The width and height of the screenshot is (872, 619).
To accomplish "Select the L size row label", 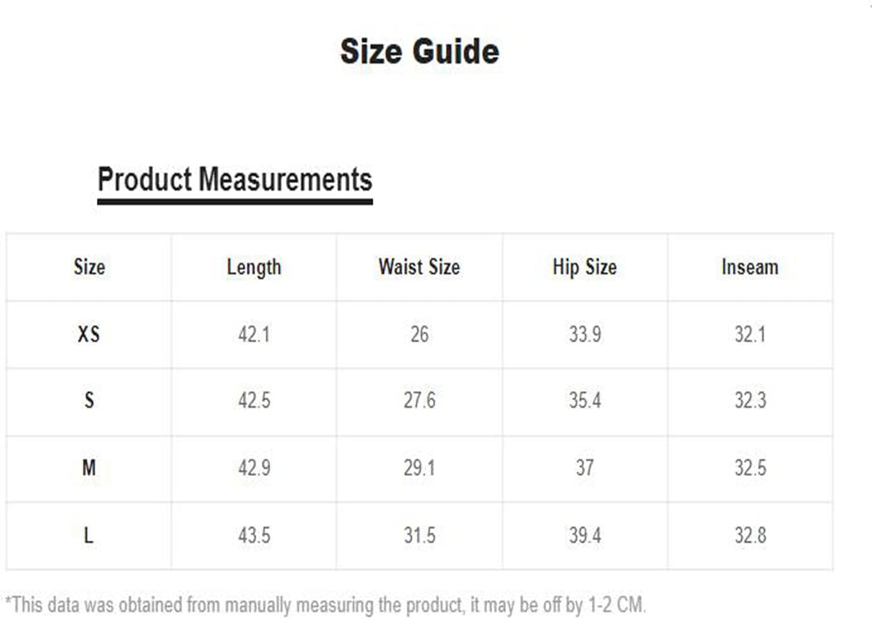I will coord(88,535).
